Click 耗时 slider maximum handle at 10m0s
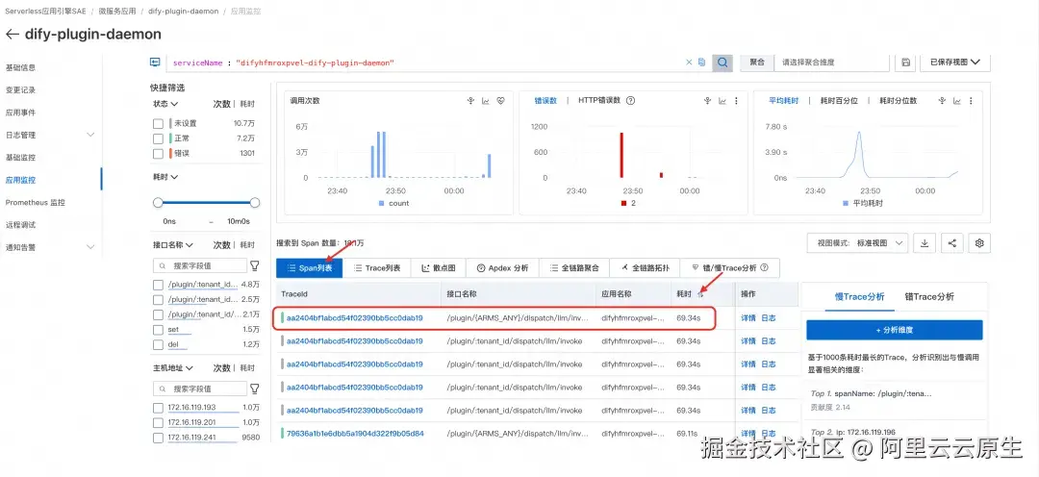This screenshot has width=1039, height=477. click(x=254, y=203)
